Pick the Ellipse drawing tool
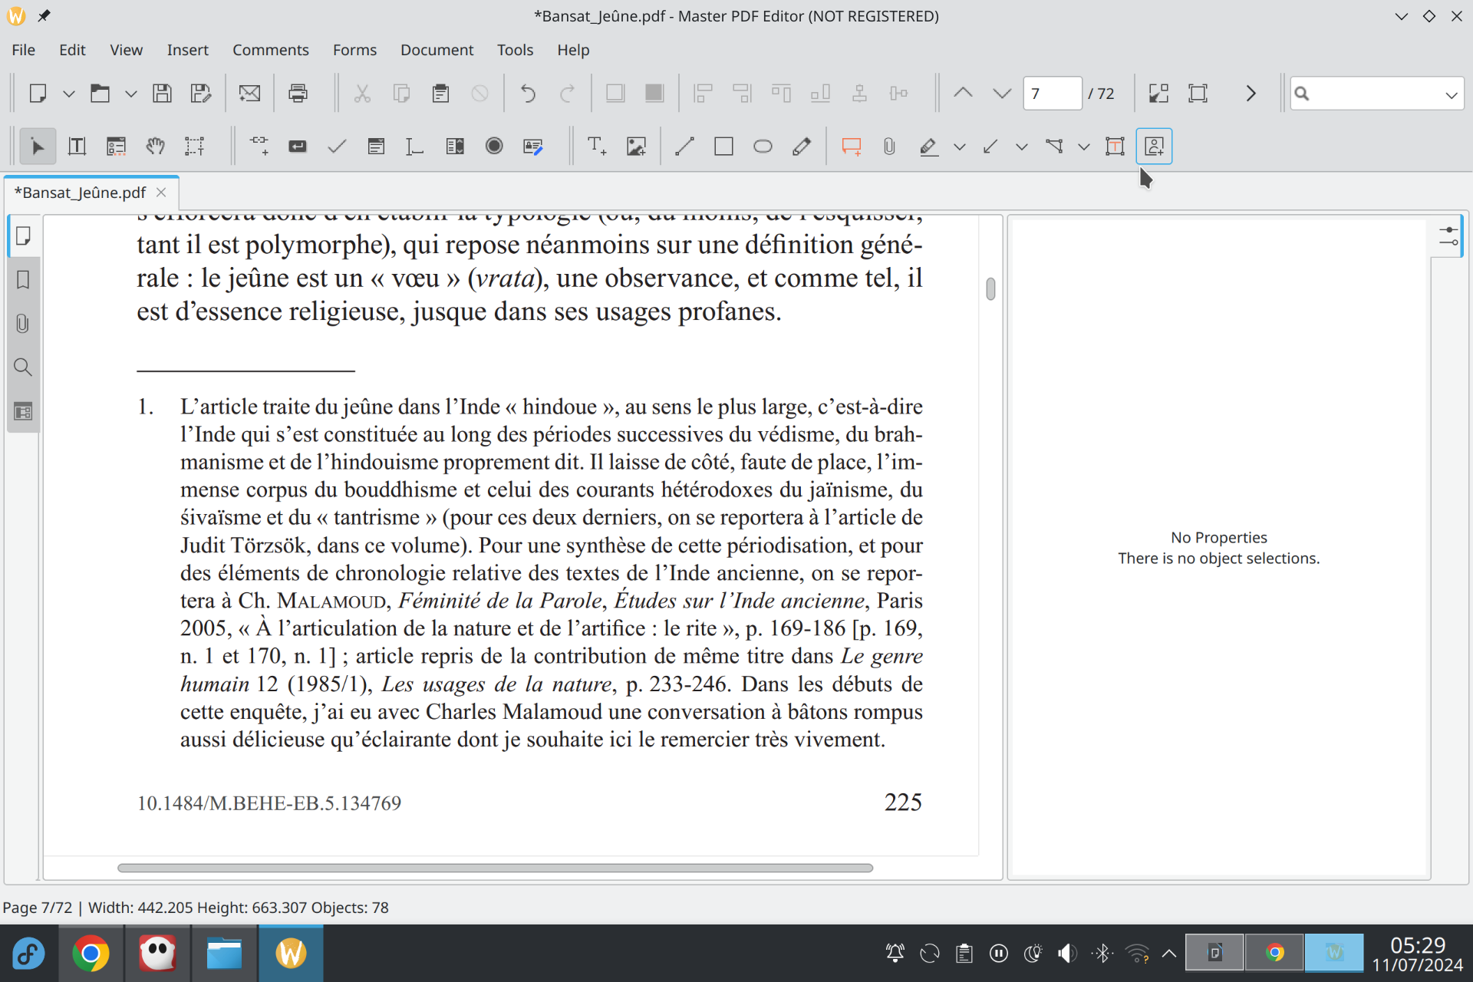Image resolution: width=1473 pixels, height=982 pixels. click(762, 146)
